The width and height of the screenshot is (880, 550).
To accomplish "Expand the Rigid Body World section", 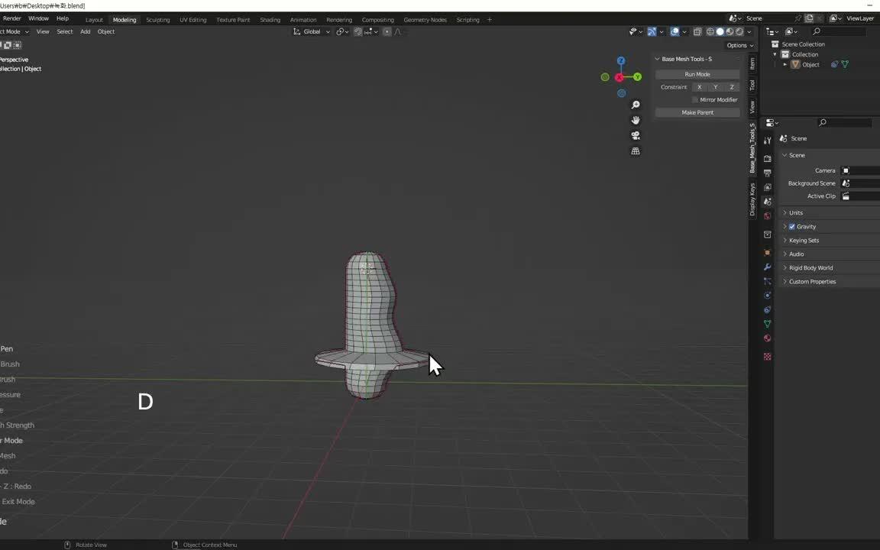I will tap(810, 267).
